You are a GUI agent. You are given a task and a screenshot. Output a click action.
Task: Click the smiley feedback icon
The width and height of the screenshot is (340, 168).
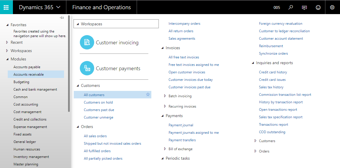pyautogui.click(x=318, y=7)
